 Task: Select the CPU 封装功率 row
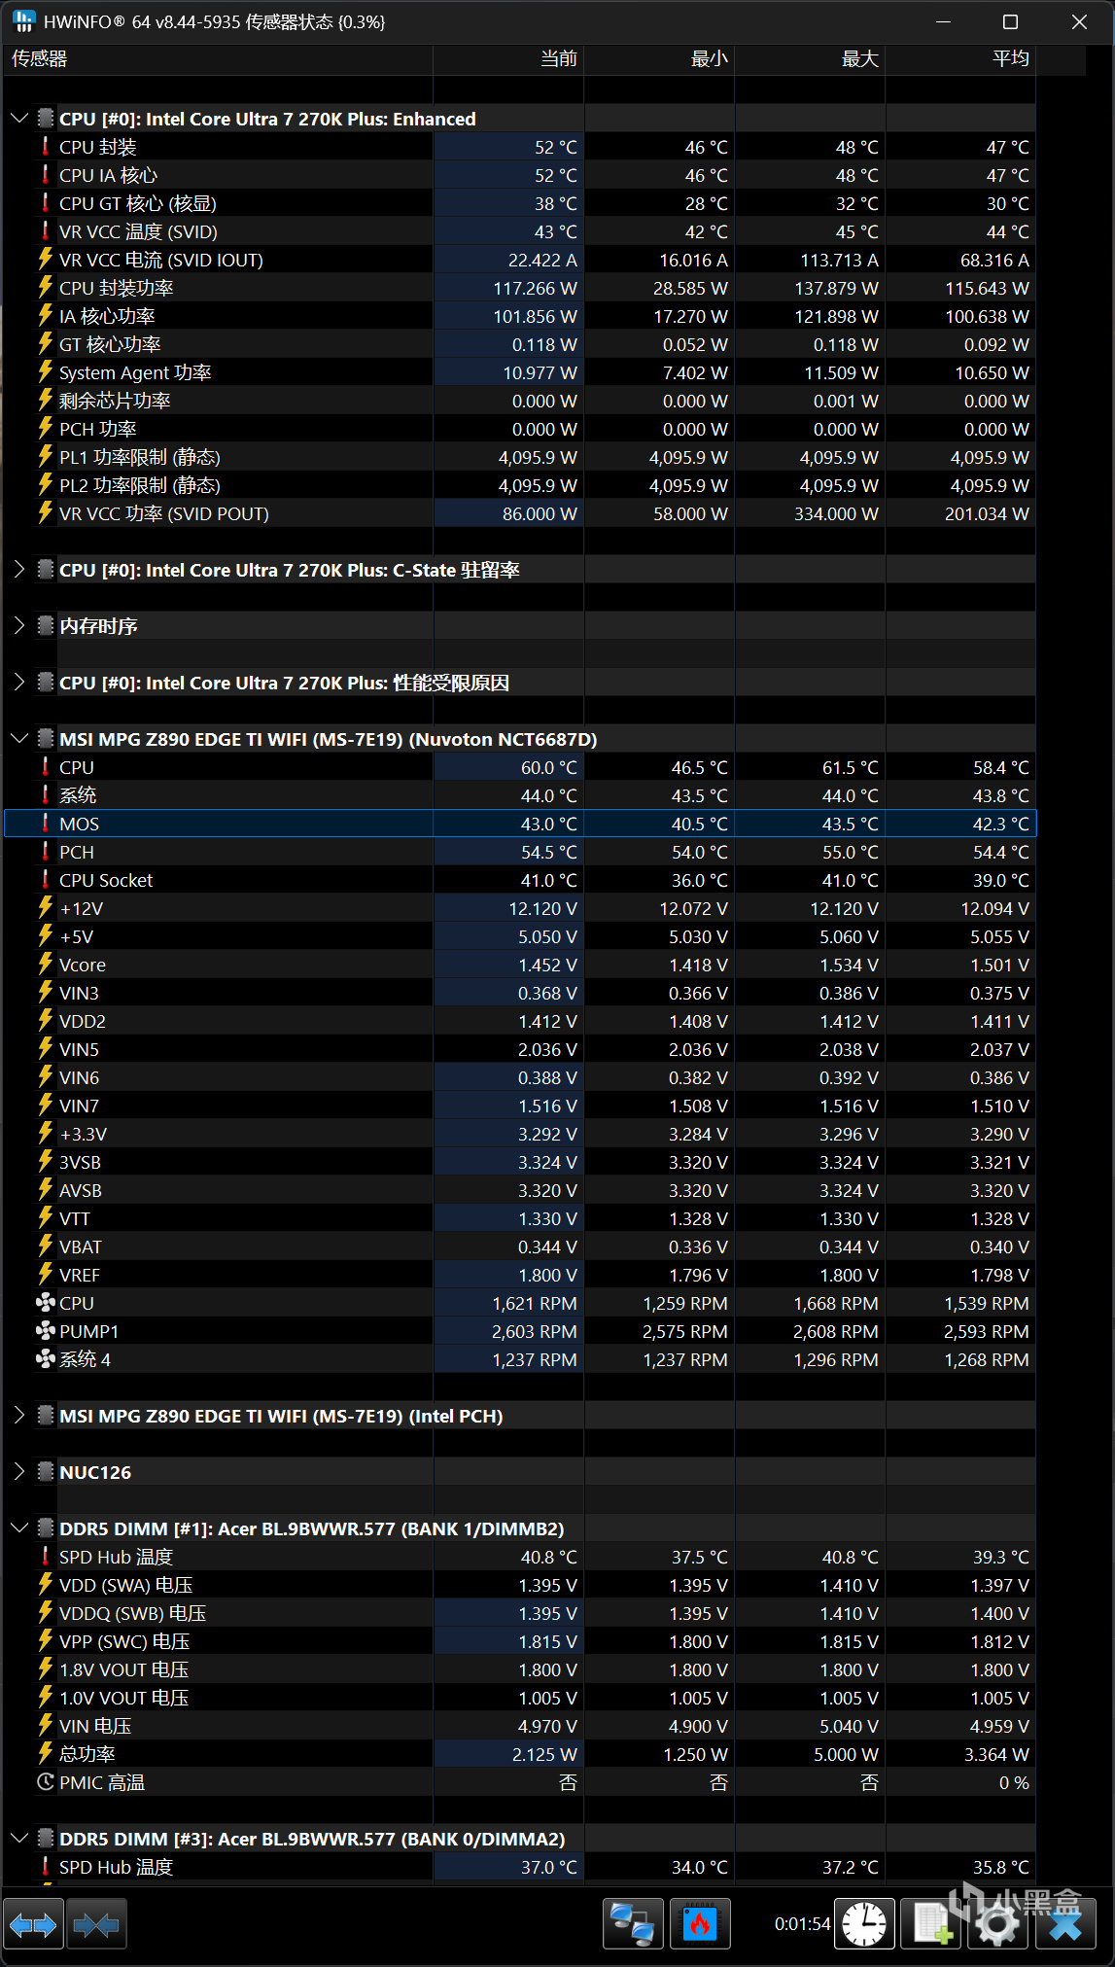[x=520, y=289]
